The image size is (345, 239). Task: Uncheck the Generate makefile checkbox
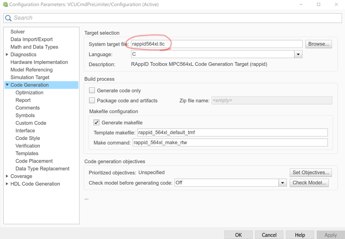(x=97, y=122)
